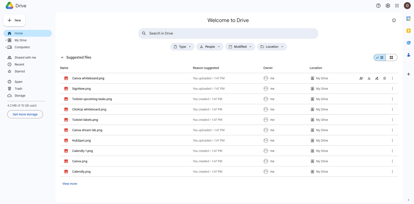Show the details info panel icon
Screen dimensions: 414x204
point(394,20)
